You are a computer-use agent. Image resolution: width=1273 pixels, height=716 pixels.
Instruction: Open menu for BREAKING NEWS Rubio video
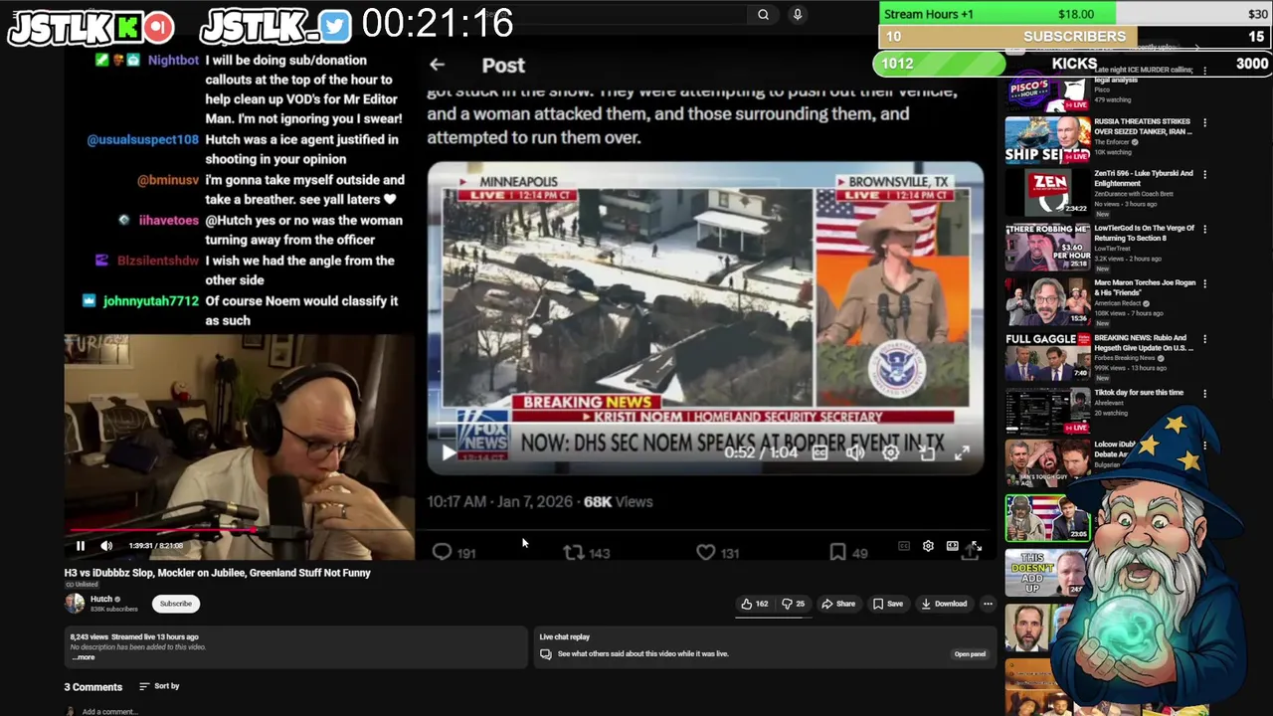(x=1204, y=339)
